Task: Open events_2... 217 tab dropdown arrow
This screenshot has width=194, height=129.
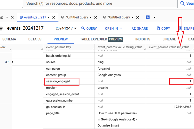Action: (x=48, y=17)
